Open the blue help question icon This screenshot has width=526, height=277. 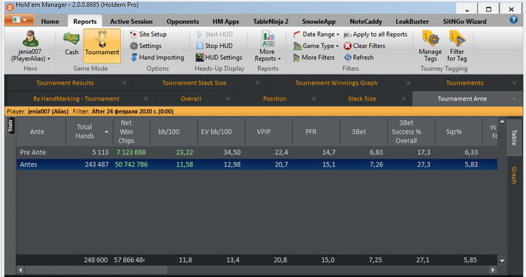(513, 20)
